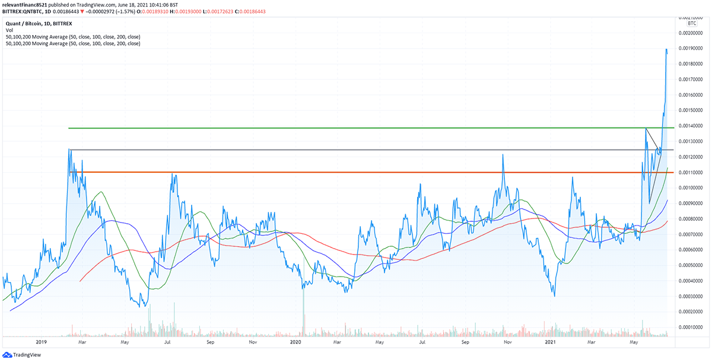Select the second Moving Average legend entry

(72, 43)
